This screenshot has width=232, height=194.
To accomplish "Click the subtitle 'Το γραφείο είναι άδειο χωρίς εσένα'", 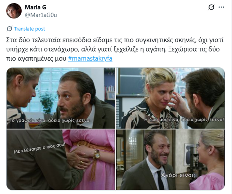I will coord(50,120).
